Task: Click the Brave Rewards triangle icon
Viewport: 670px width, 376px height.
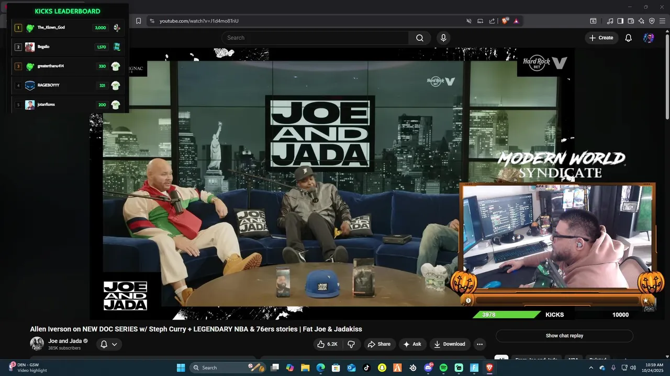Action: (x=516, y=21)
